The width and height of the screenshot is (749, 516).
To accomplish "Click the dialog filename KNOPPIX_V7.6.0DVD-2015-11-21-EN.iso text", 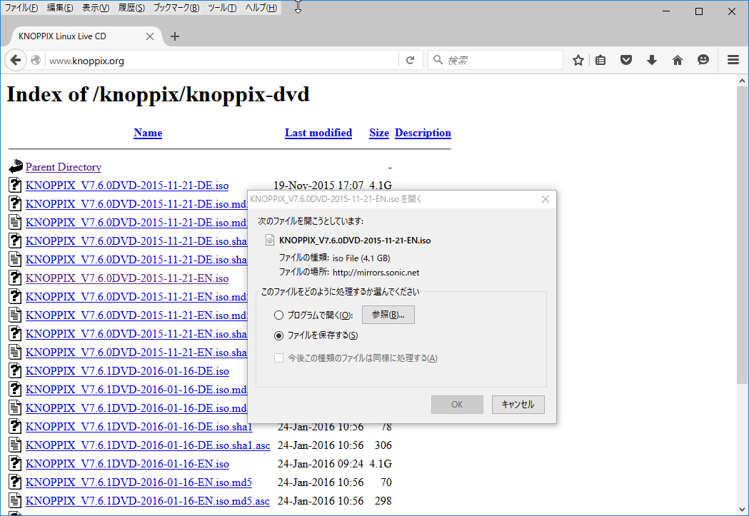I will pos(355,240).
